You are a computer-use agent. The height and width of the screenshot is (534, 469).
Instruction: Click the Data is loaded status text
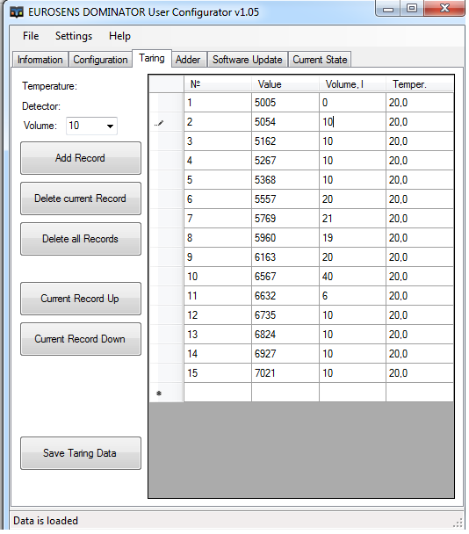point(46,521)
